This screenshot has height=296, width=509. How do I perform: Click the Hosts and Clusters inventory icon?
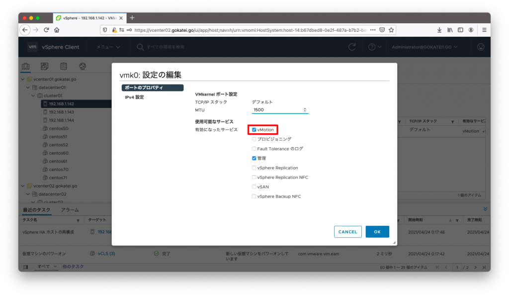coord(25,65)
